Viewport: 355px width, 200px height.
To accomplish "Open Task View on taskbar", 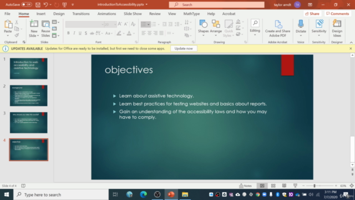I will coord(115,194).
